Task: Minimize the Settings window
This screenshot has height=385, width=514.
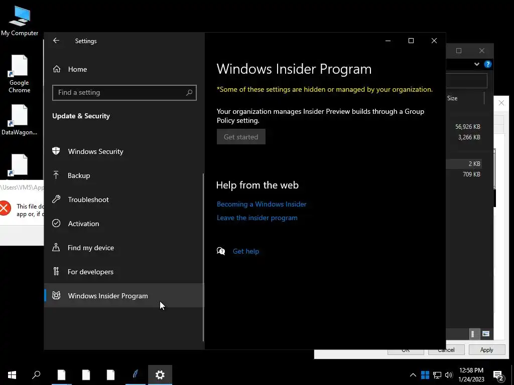Action: click(x=388, y=41)
